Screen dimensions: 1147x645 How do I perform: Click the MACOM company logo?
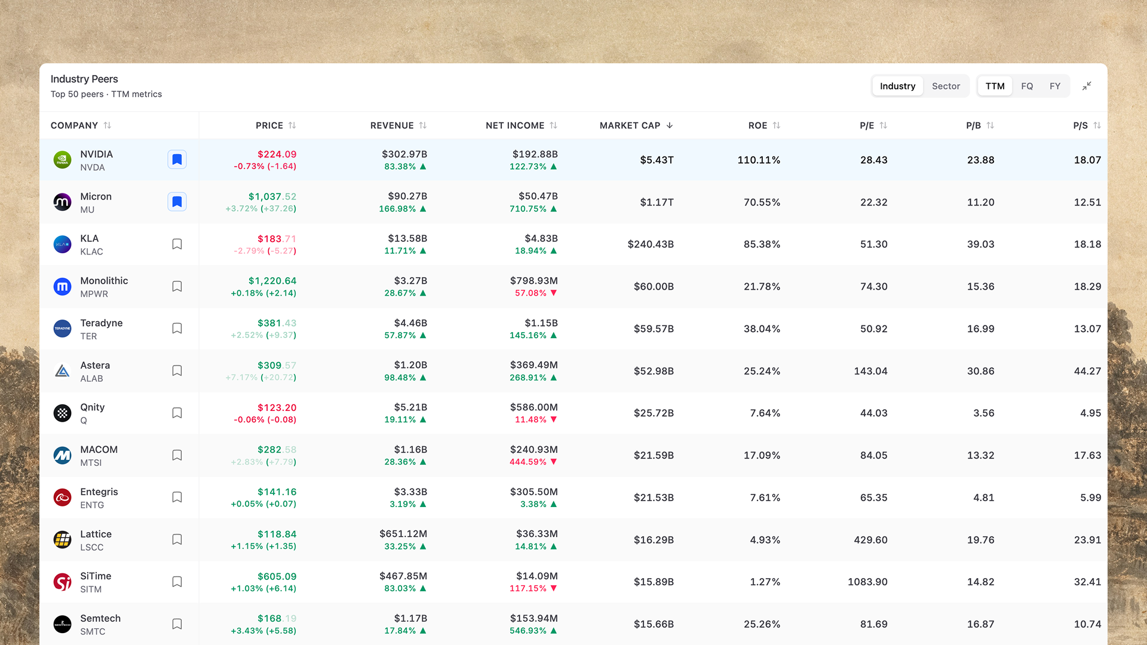[x=62, y=456]
